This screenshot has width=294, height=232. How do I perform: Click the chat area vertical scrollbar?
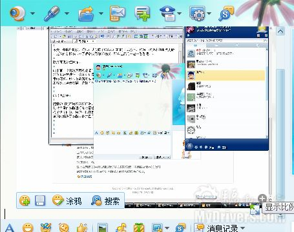tap(280, 133)
